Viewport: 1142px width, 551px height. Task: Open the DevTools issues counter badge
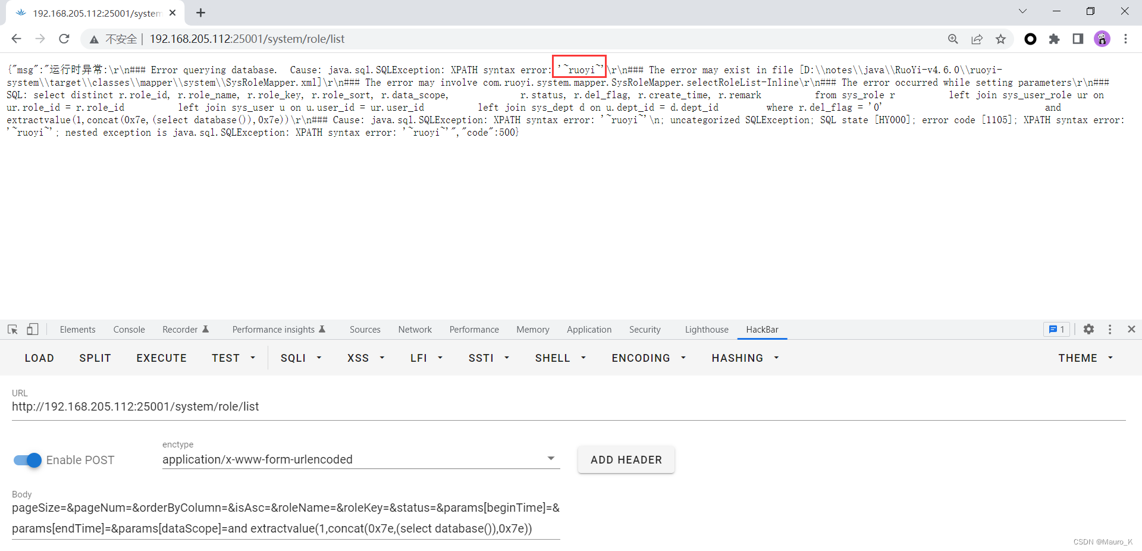(x=1056, y=329)
